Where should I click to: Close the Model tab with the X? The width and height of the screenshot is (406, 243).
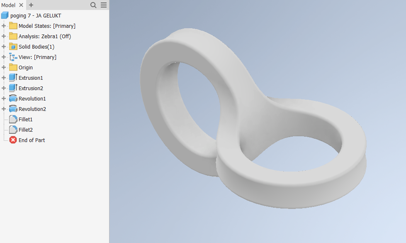(22, 5)
